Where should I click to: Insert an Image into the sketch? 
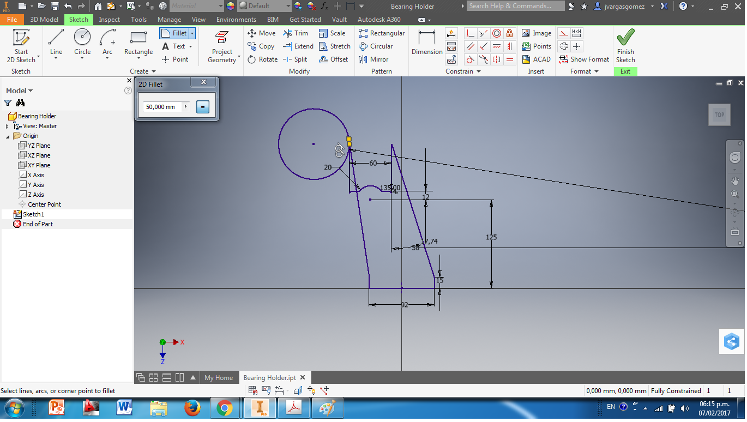pos(537,33)
